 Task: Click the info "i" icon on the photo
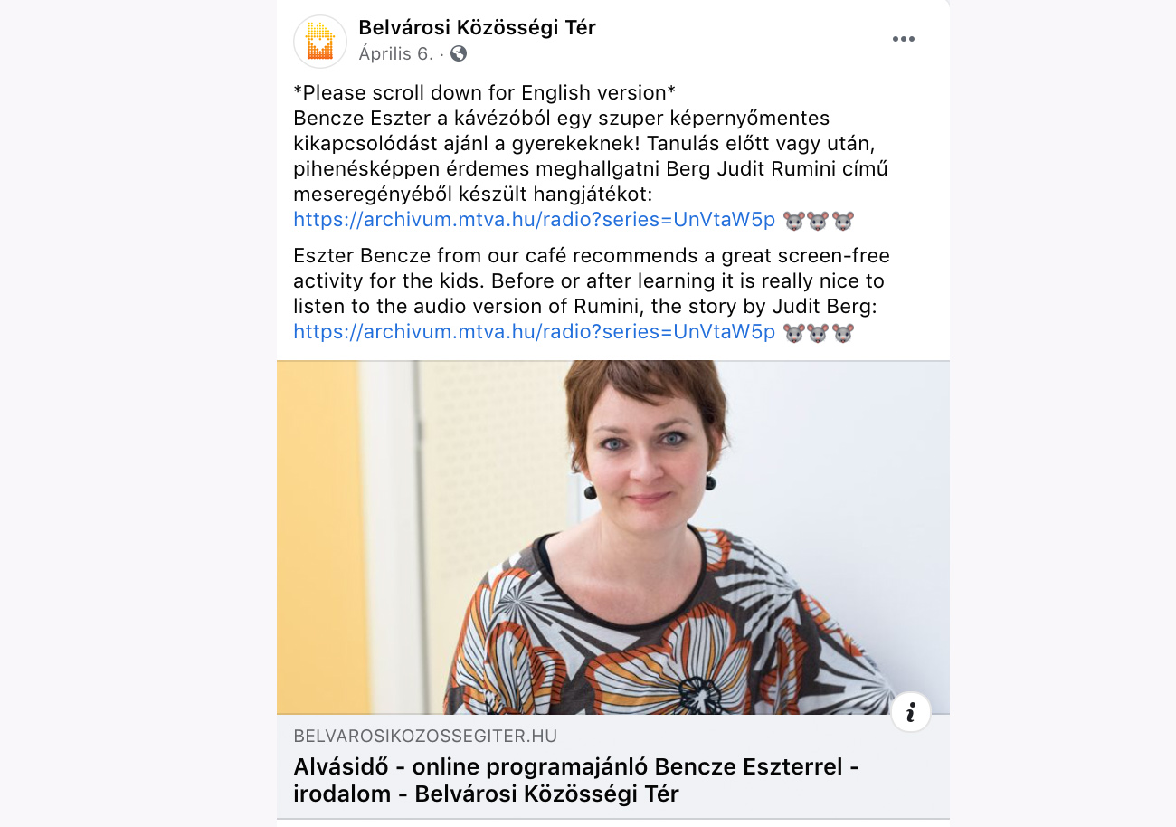pos(911,712)
